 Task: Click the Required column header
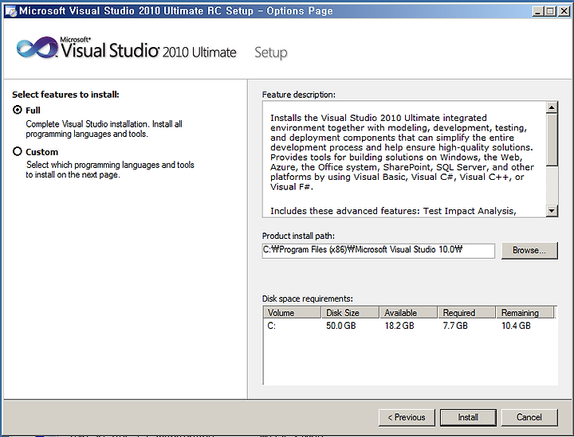point(466,313)
